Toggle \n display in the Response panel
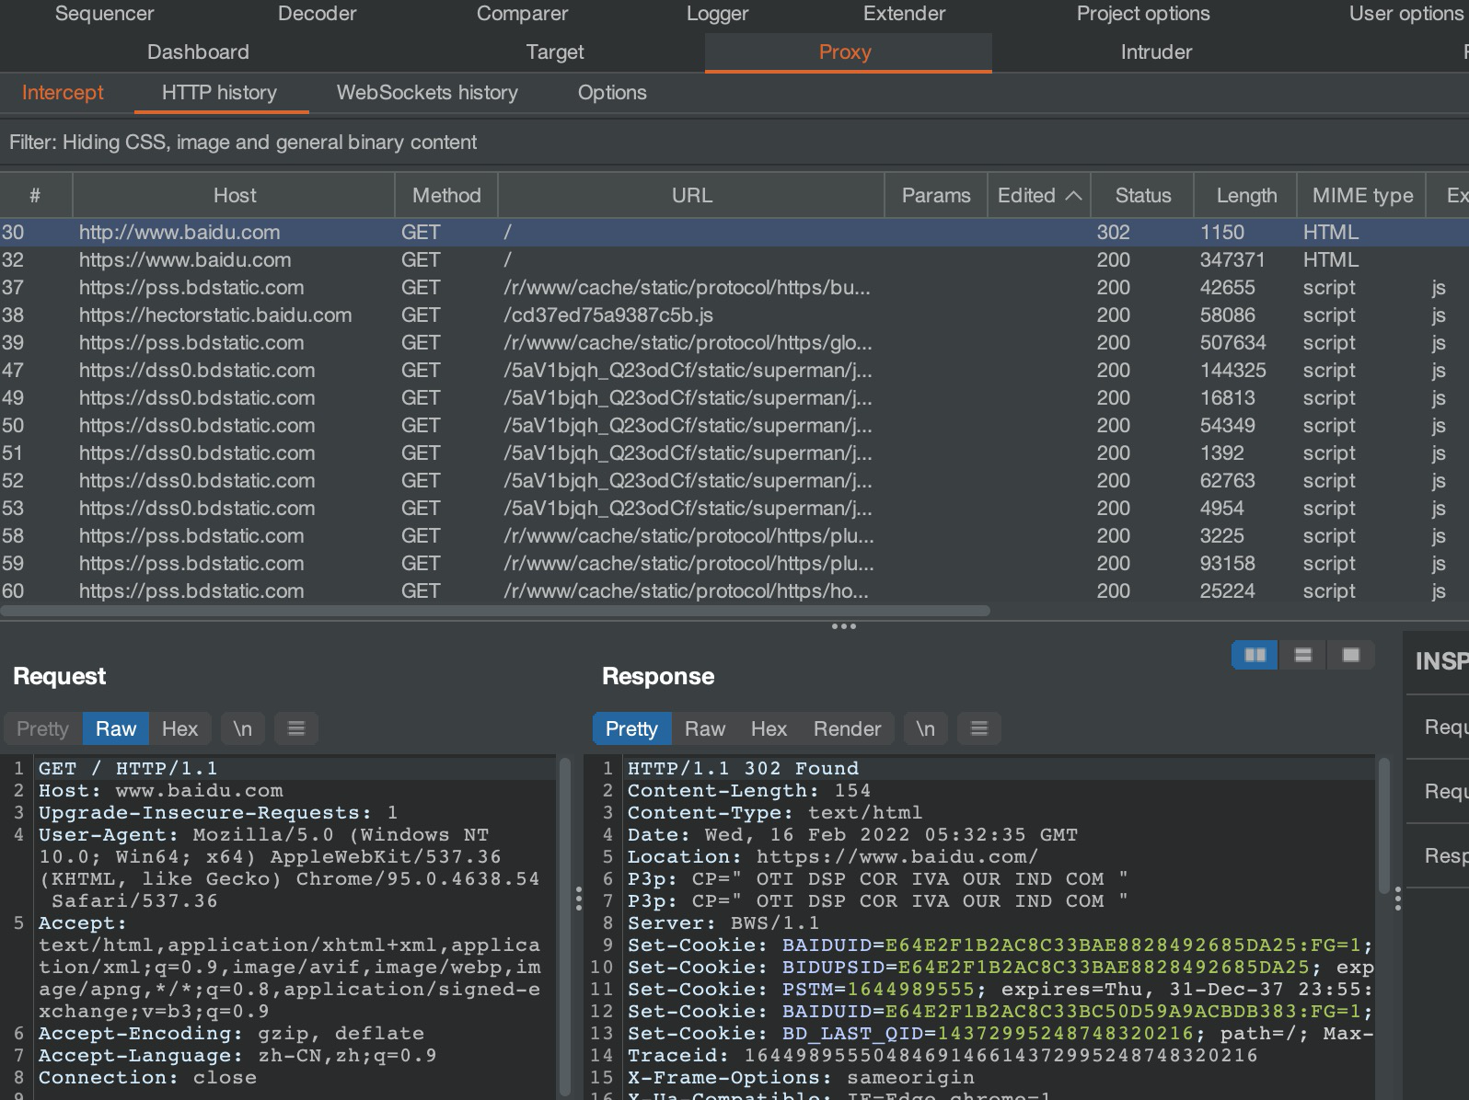 pos(925,728)
